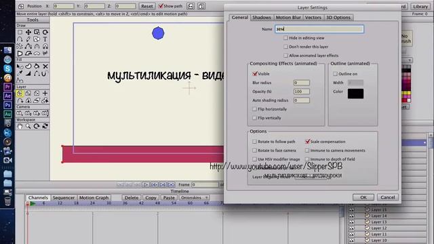This screenshot has height=244, width=434.
Task: Select the Freehand pencil tool
Action: coord(28,39)
